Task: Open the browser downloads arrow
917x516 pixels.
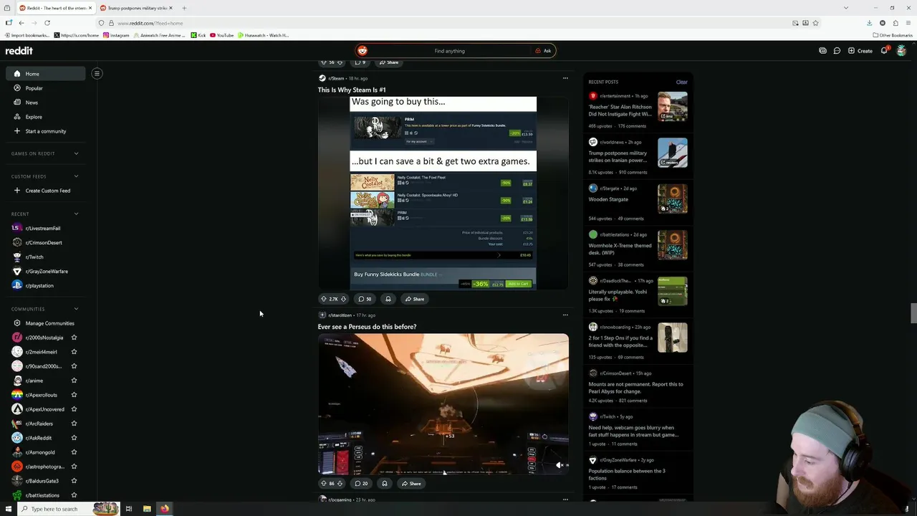Action: [x=870, y=23]
